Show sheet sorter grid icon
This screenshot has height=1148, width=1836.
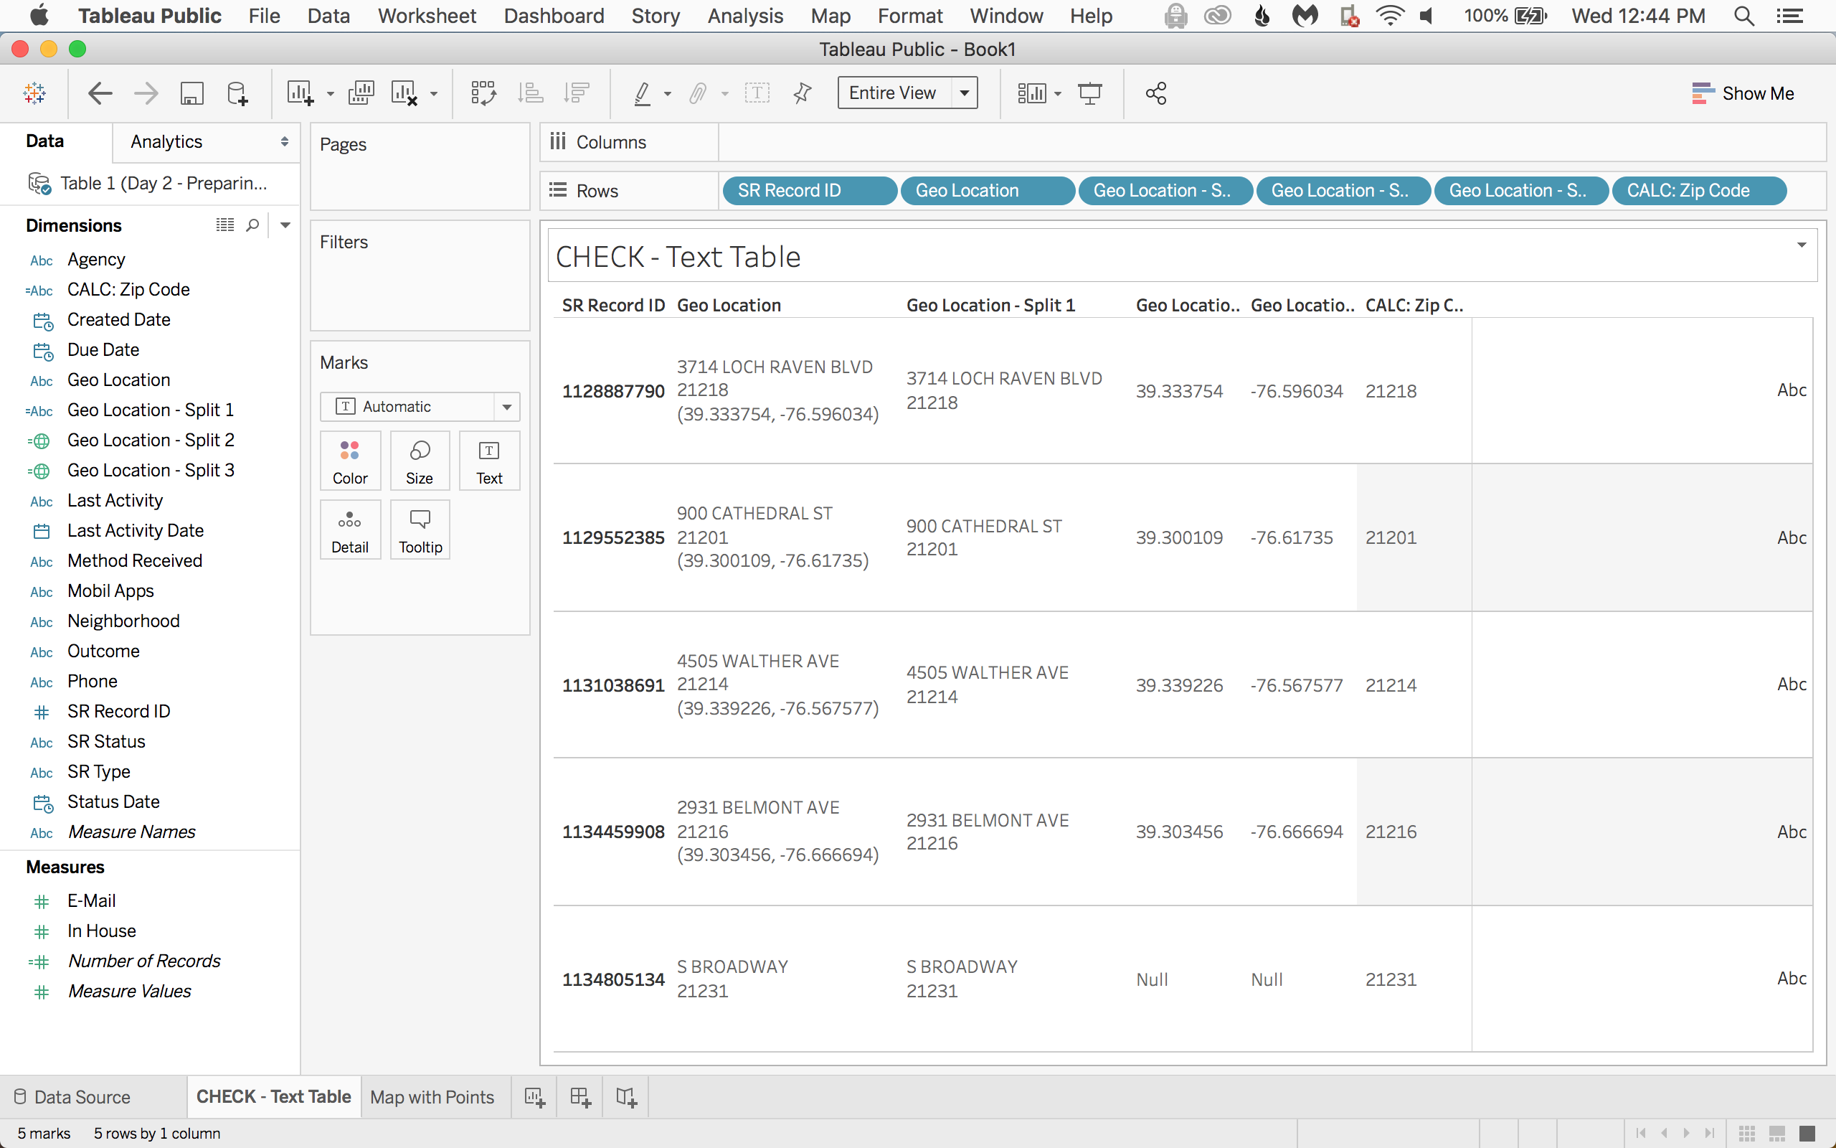1746,1133
